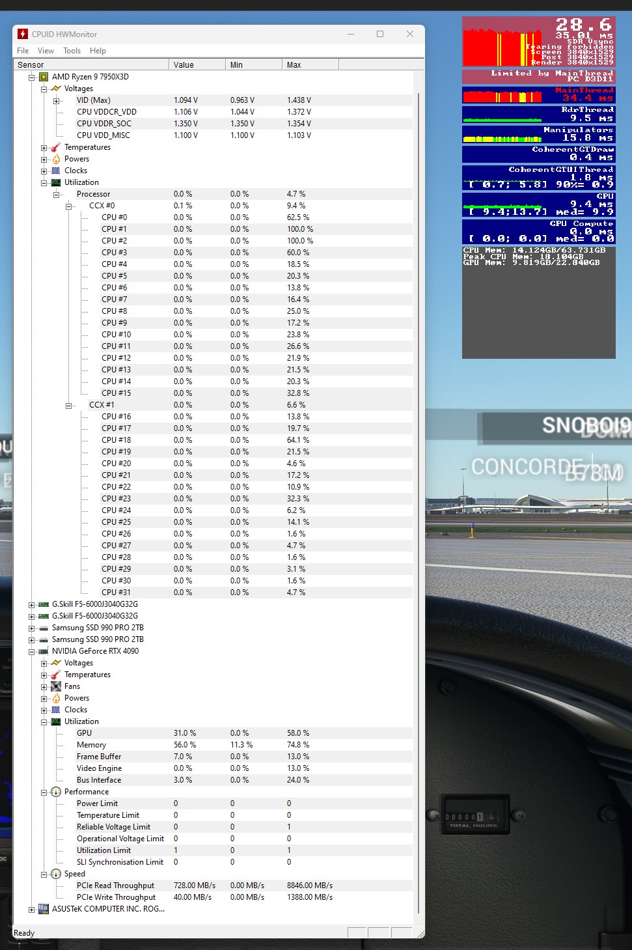Click the GPU Voltages lightning icon
The height and width of the screenshot is (950, 632).
(56, 663)
